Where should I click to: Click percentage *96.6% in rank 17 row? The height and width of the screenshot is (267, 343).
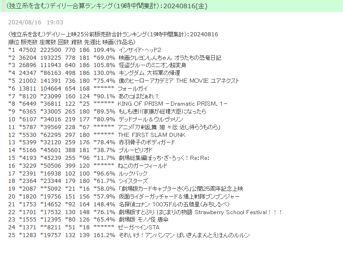pyautogui.click(x=104, y=173)
